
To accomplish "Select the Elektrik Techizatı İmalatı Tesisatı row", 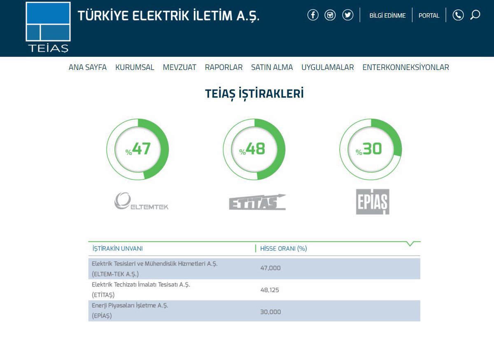I will (x=254, y=290).
